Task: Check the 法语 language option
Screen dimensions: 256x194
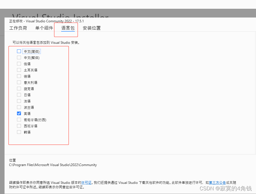Action: (x=19, y=101)
